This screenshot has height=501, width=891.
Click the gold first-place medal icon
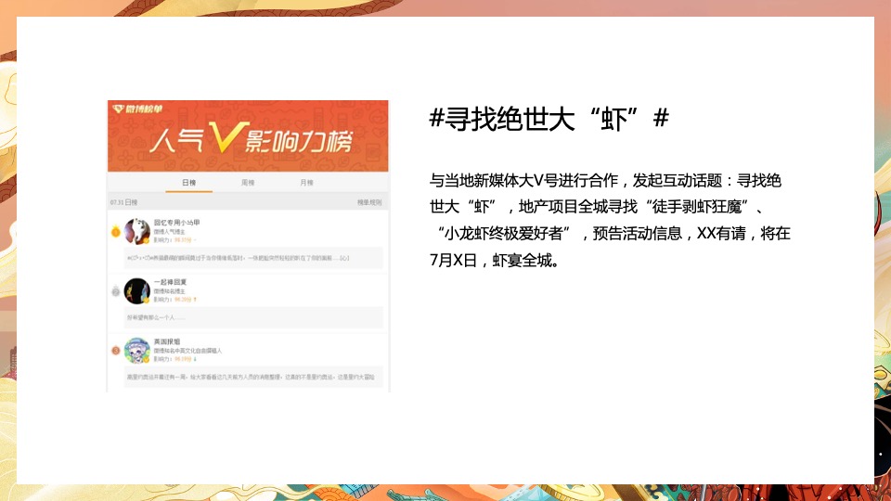click(x=115, y=231)
